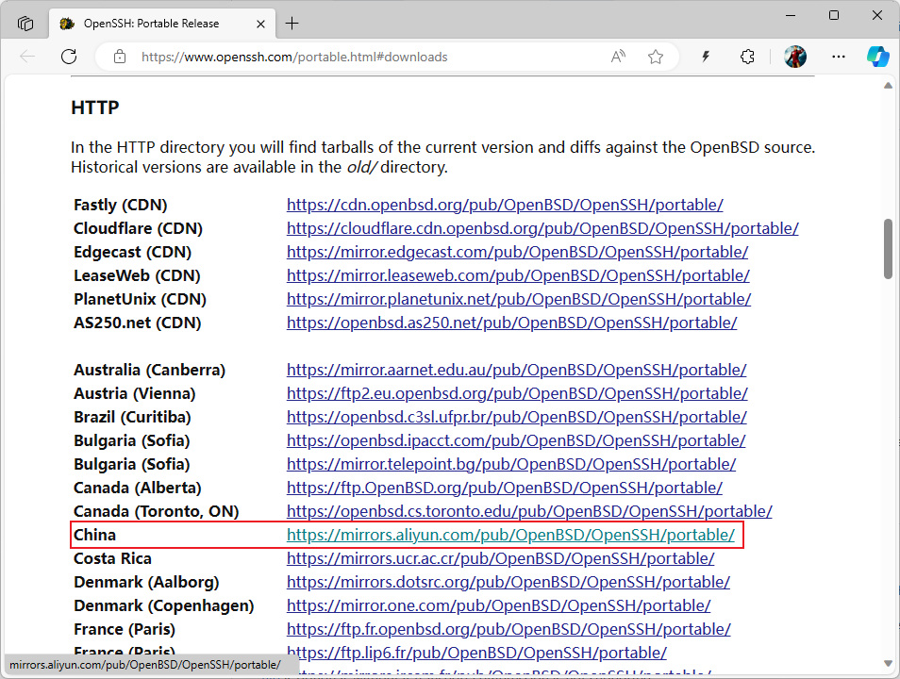Screen dimensions: 900x679
Task: Open the Denmark dotsrc mirror link
Action: (508, 582)
